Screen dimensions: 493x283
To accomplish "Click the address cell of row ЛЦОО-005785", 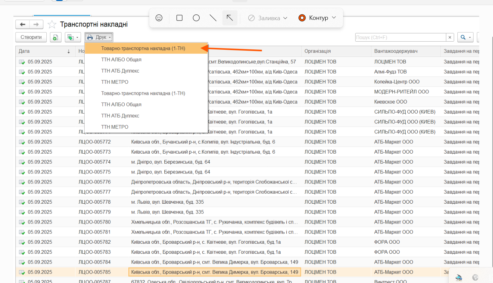I will coord(215,272).
